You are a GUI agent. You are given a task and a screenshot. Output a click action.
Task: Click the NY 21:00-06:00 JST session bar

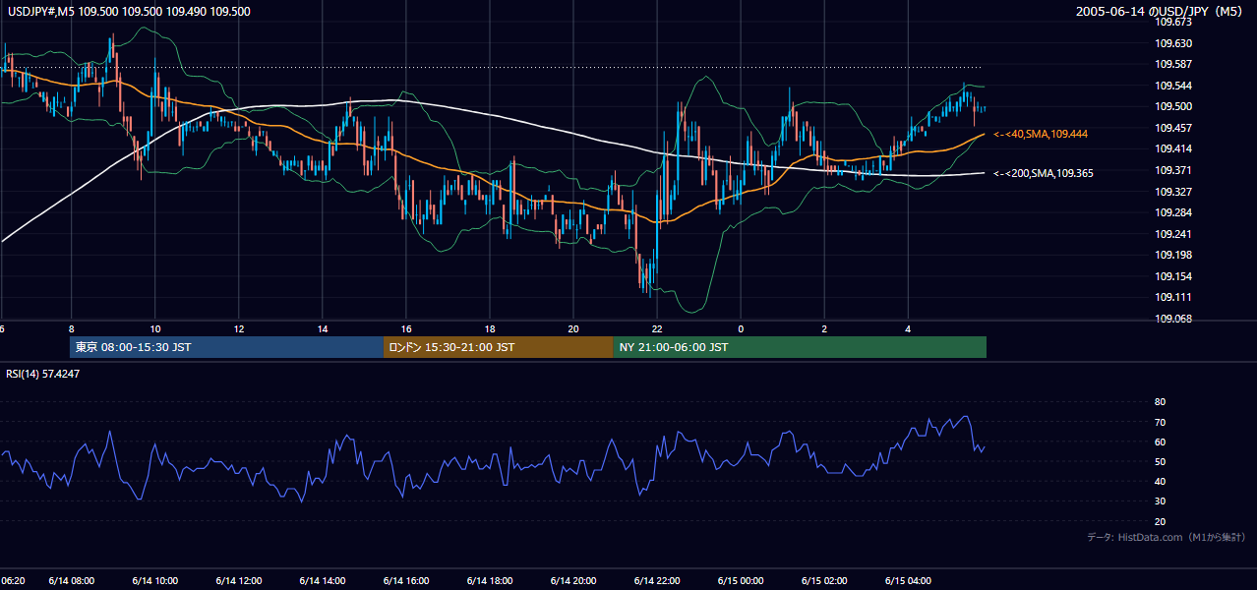point(800,347)
